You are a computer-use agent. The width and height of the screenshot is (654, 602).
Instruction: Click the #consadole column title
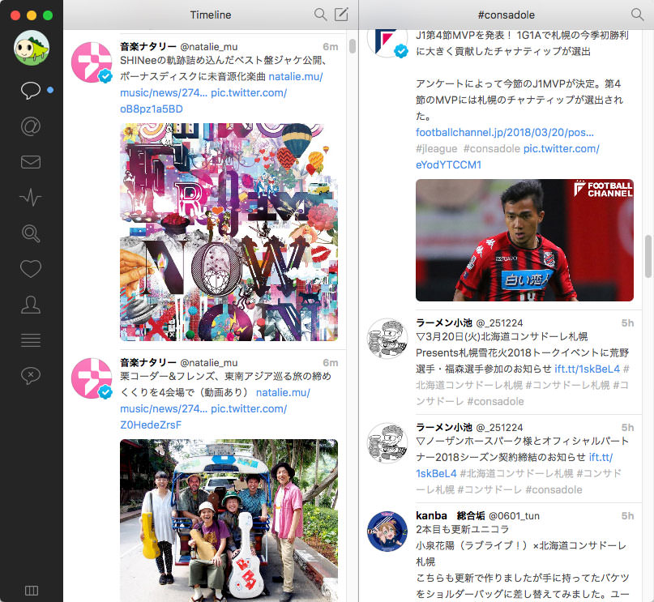click(507, 15)
